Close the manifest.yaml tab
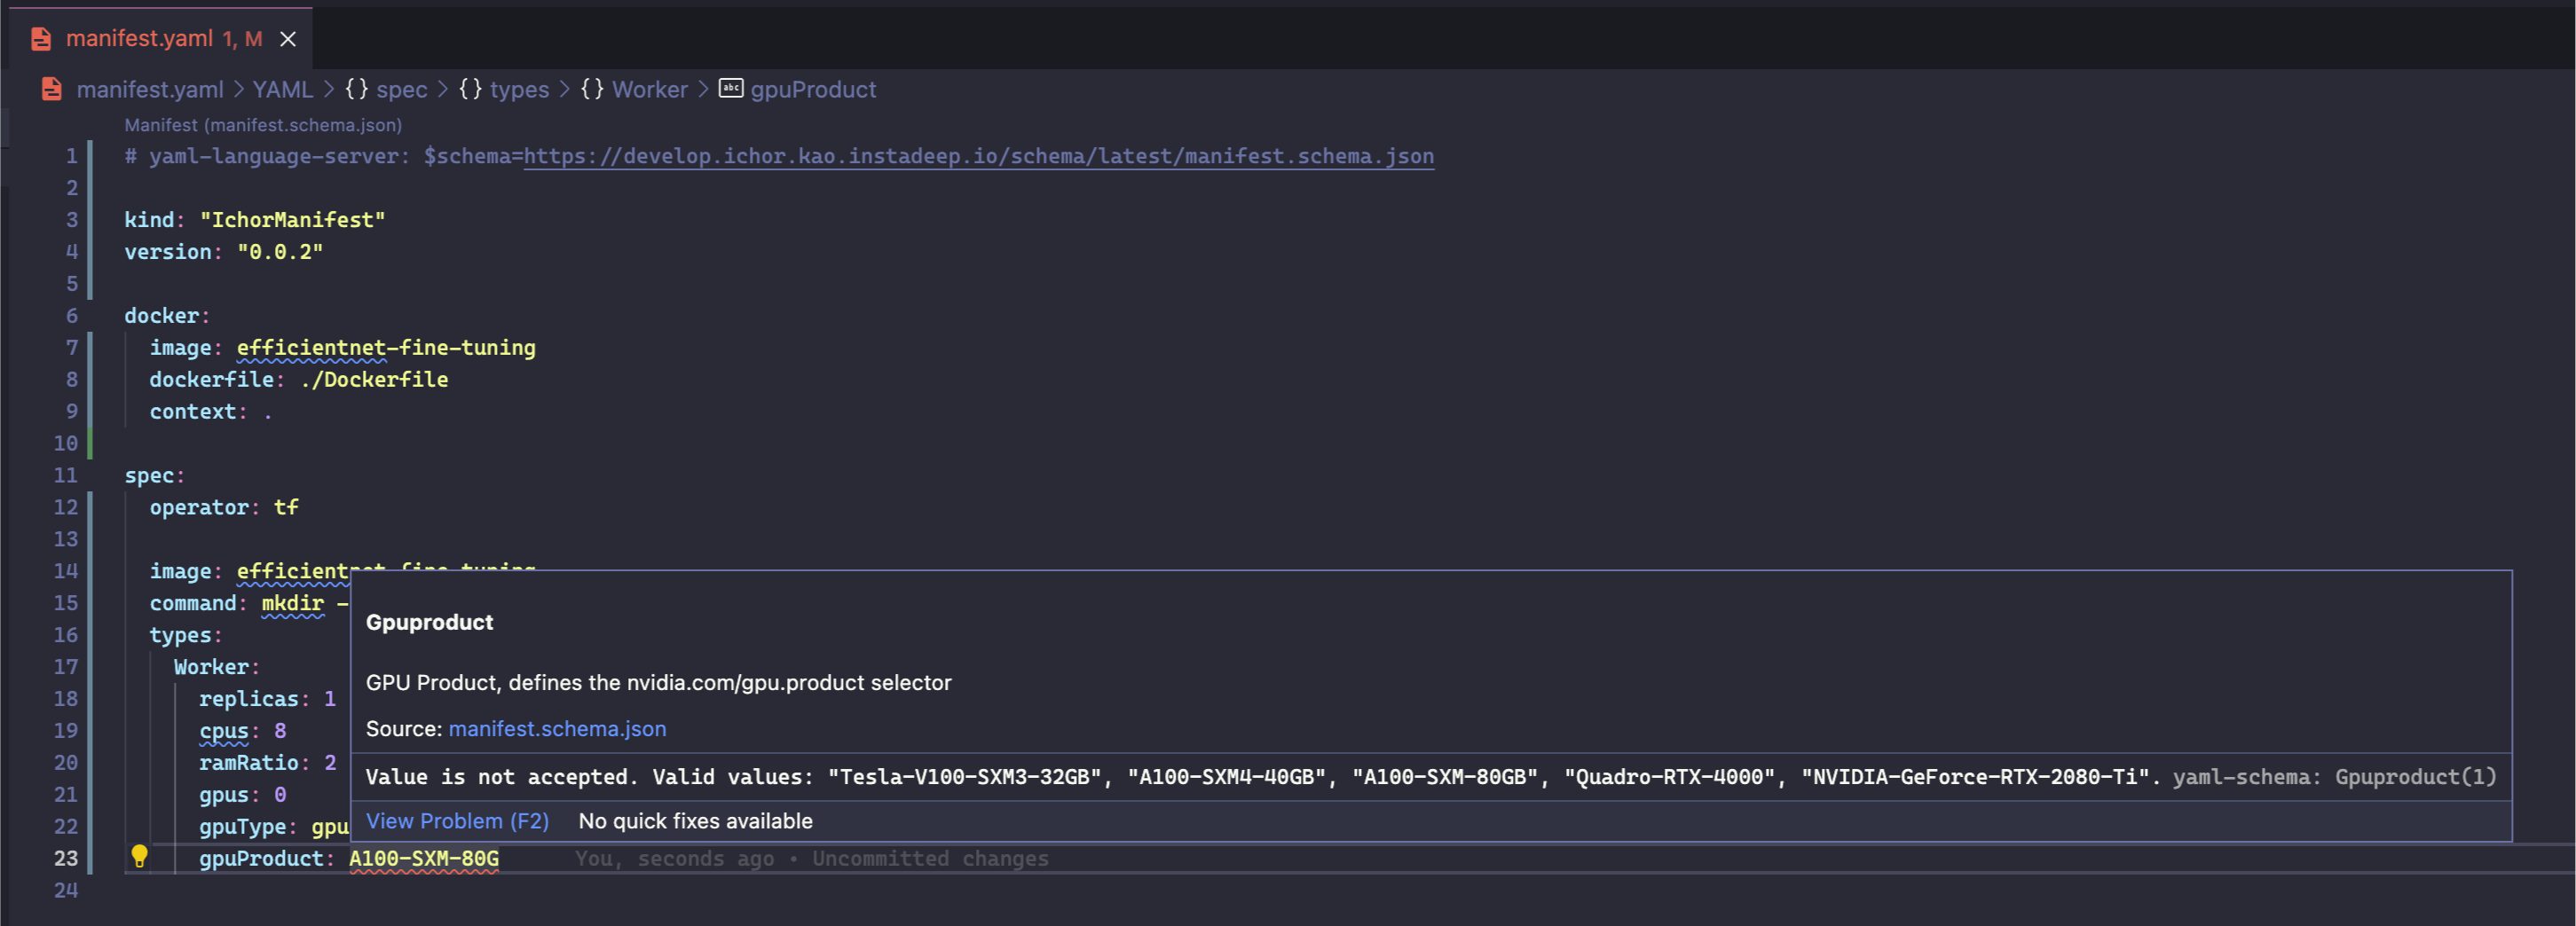This screenshot has height=926, width=2576. (x=288, y=39)
